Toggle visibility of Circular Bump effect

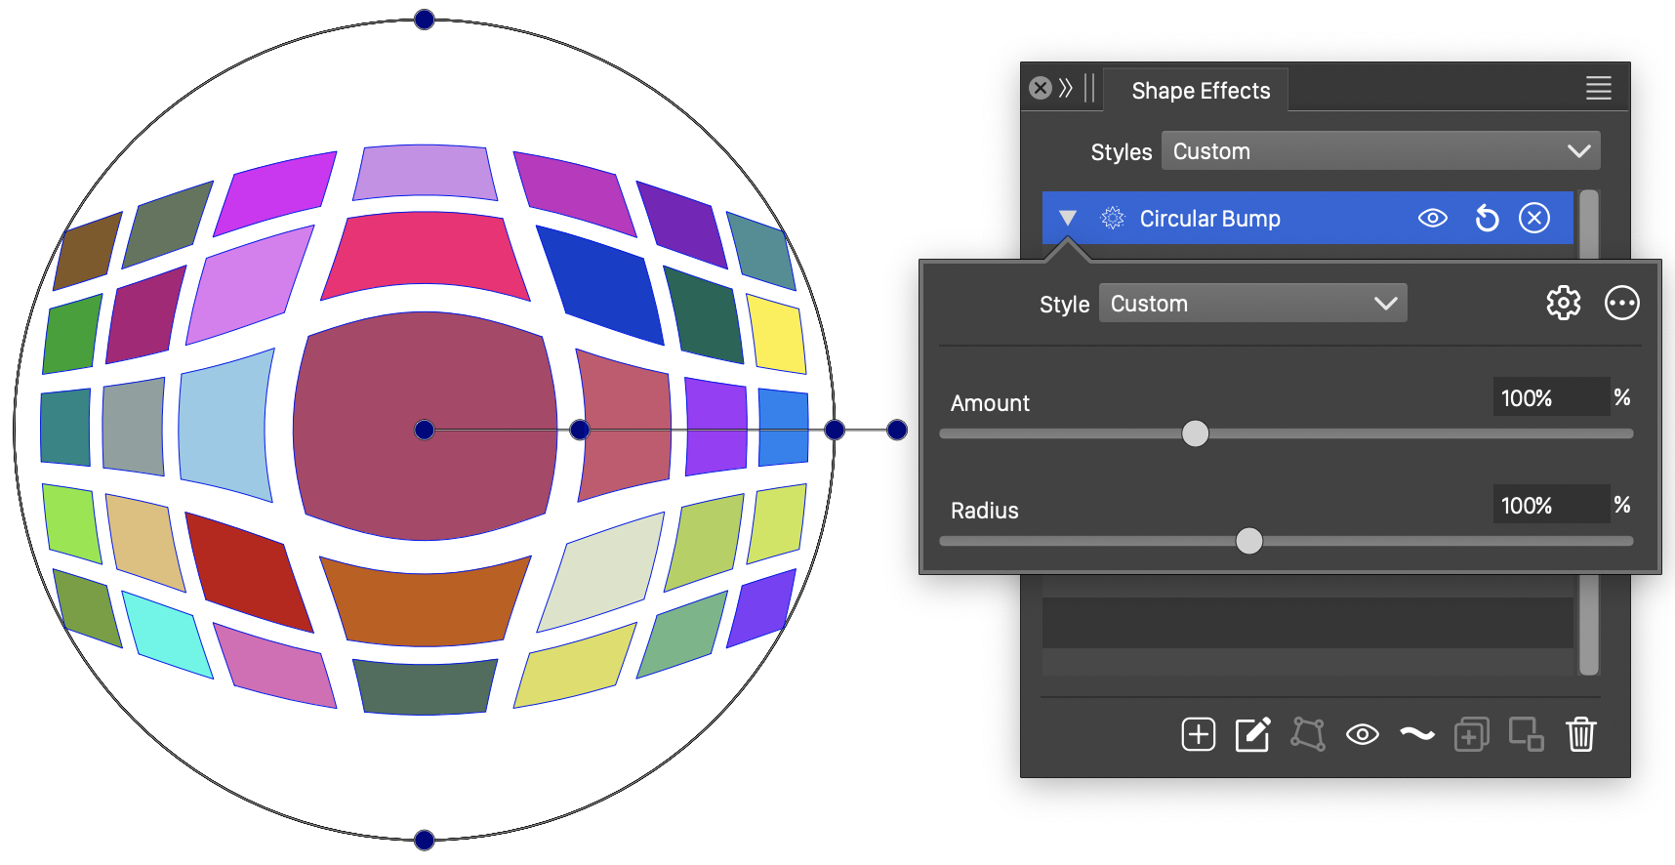pyautogui.click(x=1432, y=219)
